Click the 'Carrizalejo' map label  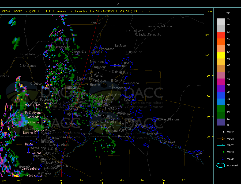(31, 169)
